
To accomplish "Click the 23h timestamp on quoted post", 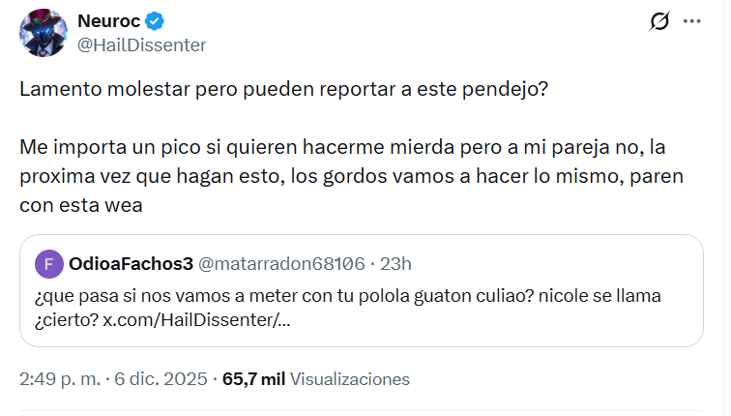I will 395,264.
